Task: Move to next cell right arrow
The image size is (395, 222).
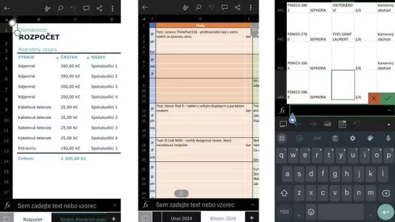Action: [x=312, y=124]
